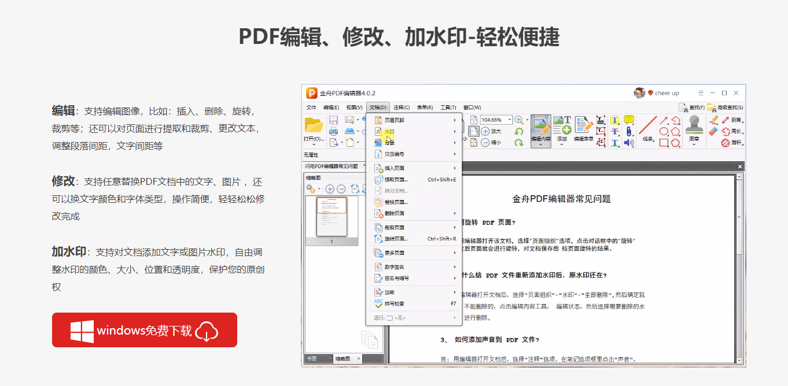Click the blue speaker sound icon
The width and height of the screenshot is (788, 386).
tap(629, 143)
